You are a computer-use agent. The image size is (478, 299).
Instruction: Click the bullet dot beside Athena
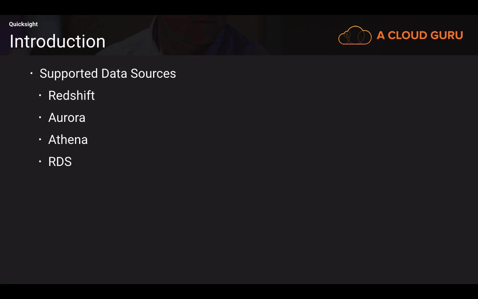point(40,140)
